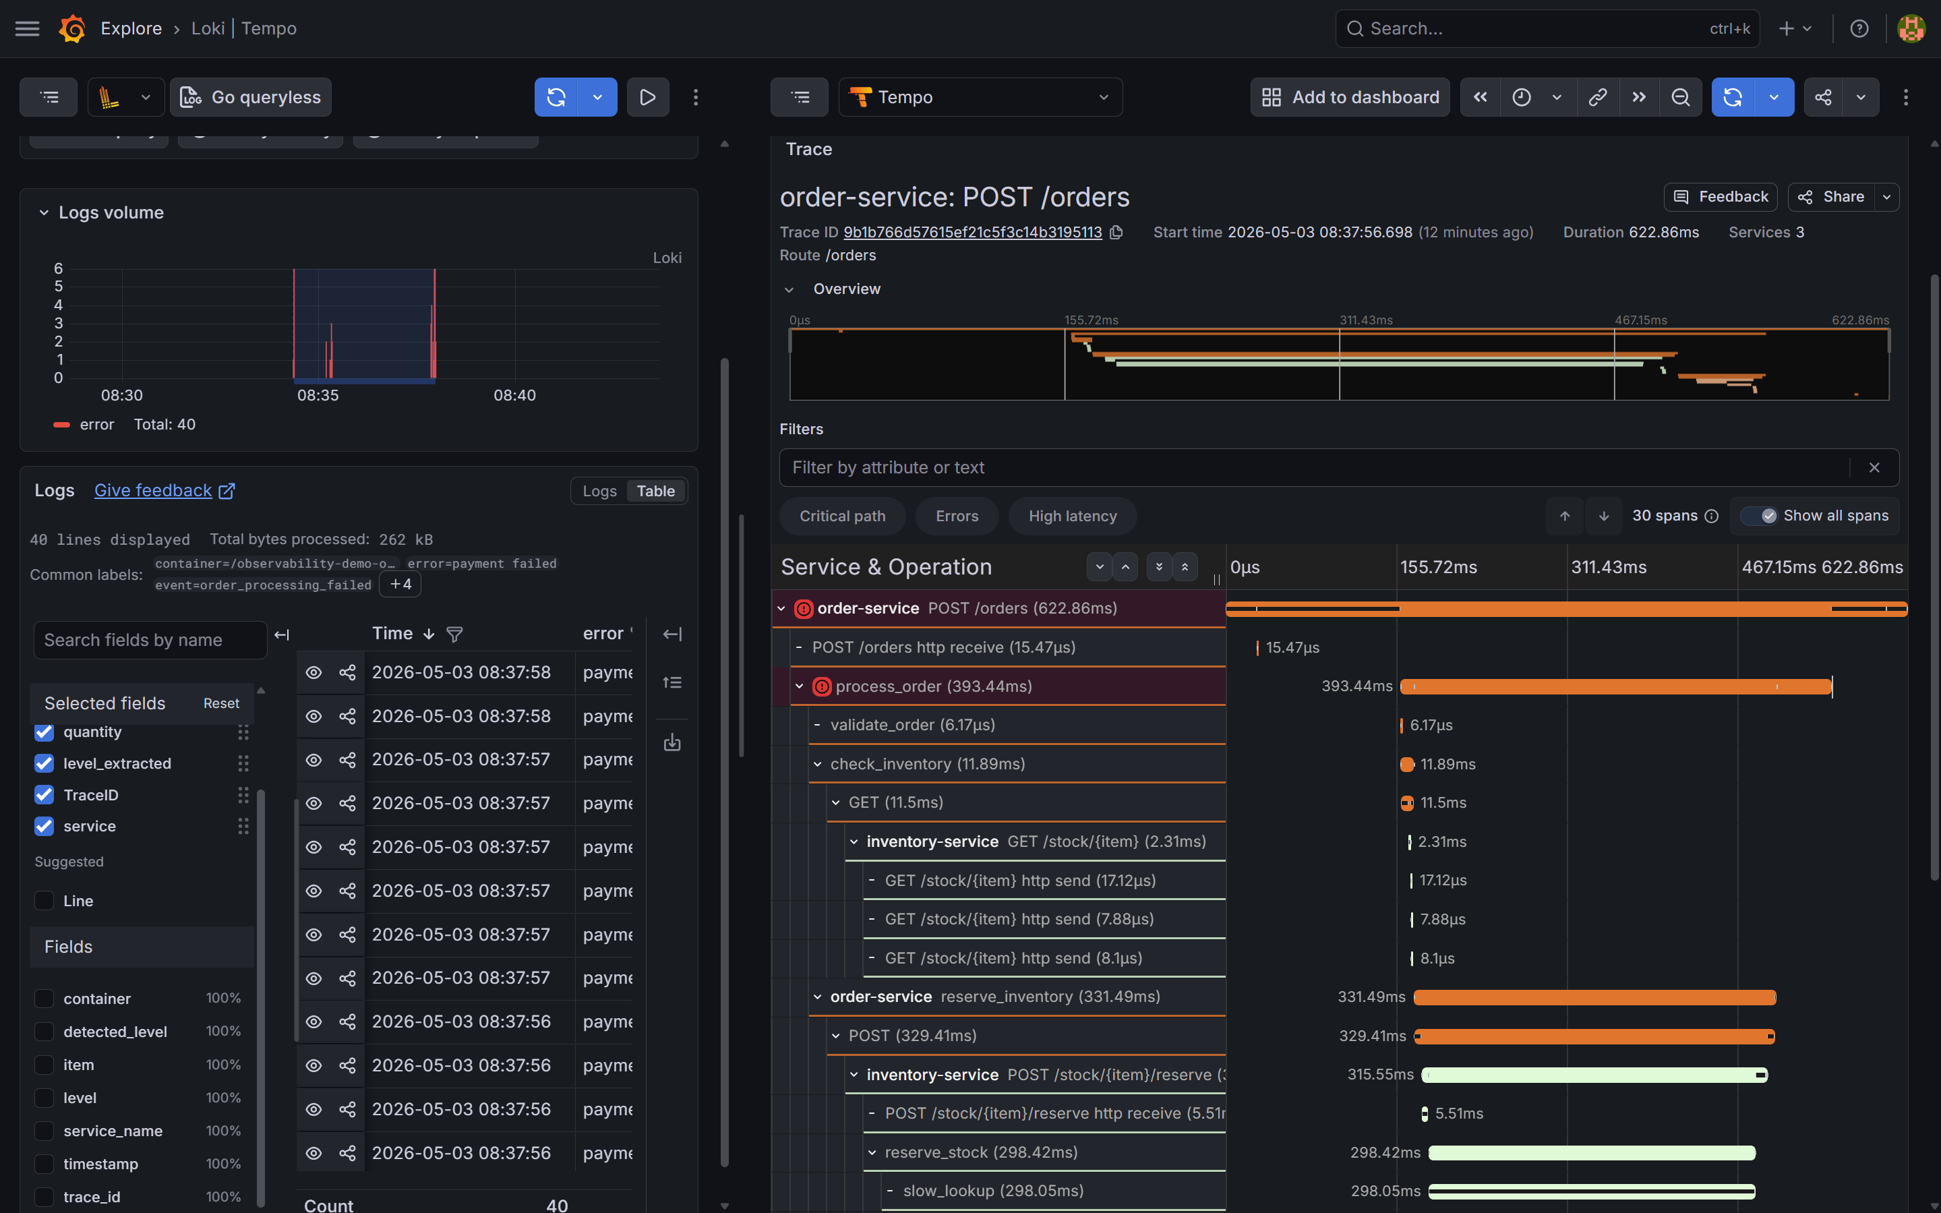
Task: Collapse the reserve_inventory span row
Action: tap(817, 997)
